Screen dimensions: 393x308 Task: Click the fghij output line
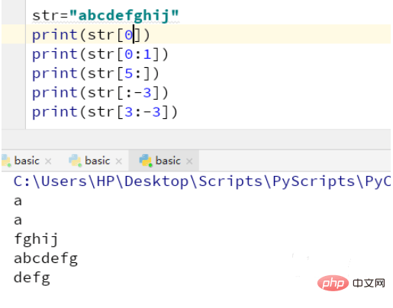[x=36, y=239]
